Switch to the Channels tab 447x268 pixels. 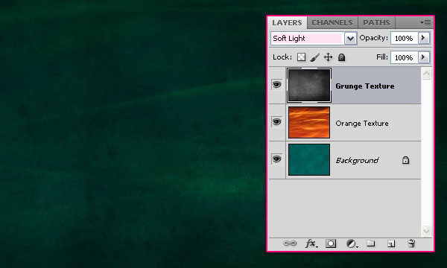coord(332,23)
